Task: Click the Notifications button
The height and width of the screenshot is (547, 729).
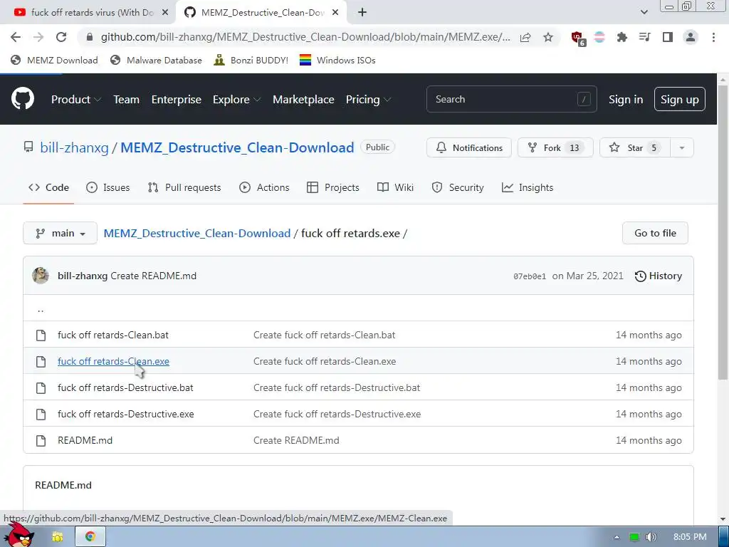Action: coord(469,148)
